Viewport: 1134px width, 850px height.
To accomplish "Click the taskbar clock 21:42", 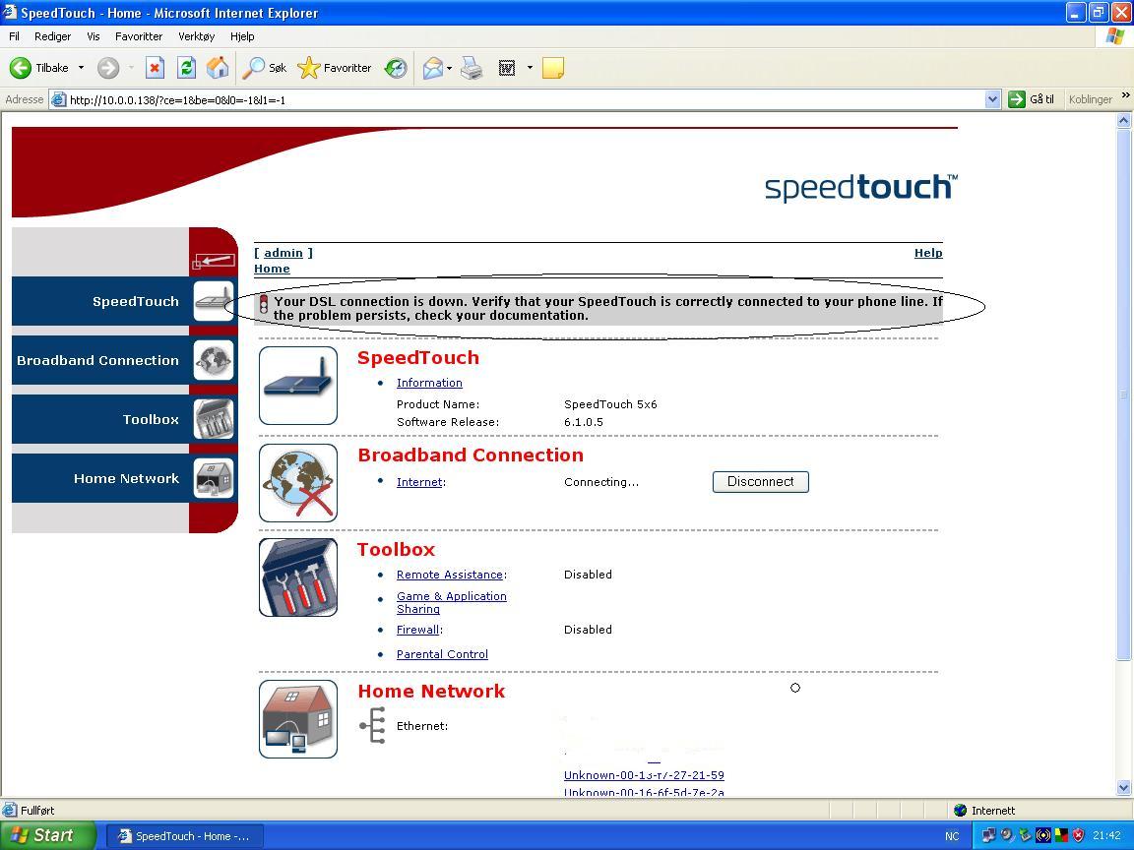I will [1106, 835].
